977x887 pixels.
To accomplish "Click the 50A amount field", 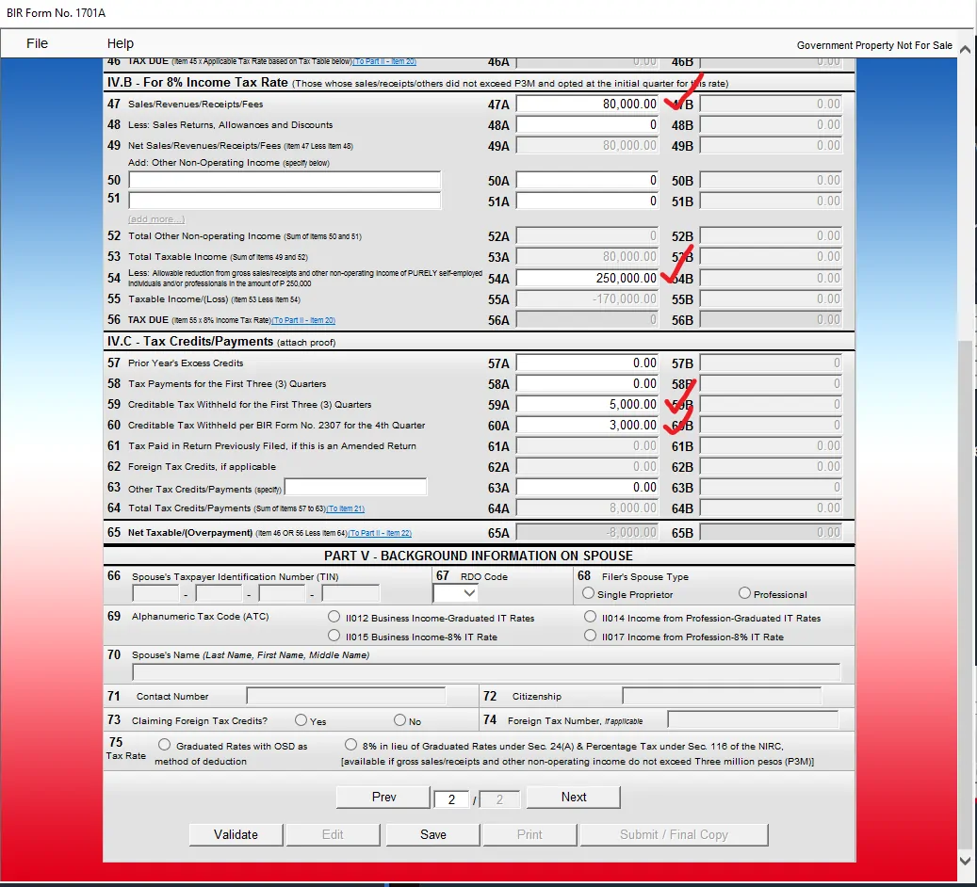I will pos(587,181).
